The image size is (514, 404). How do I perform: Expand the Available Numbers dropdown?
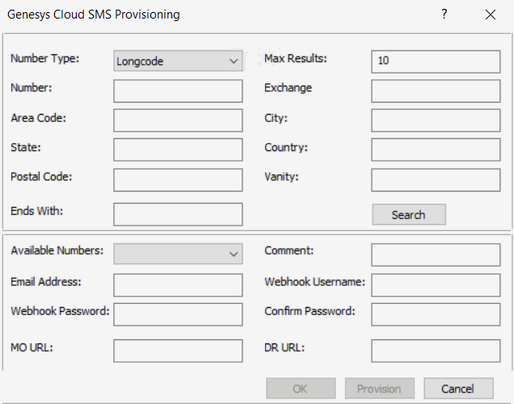coord(178,254)
